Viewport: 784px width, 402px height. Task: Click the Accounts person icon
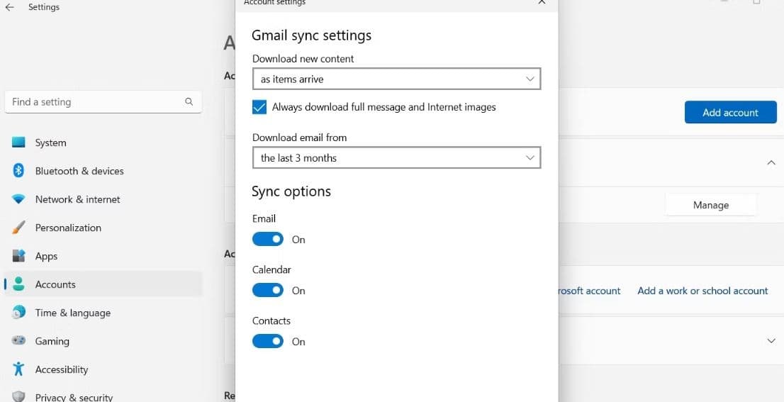point(18,284)
